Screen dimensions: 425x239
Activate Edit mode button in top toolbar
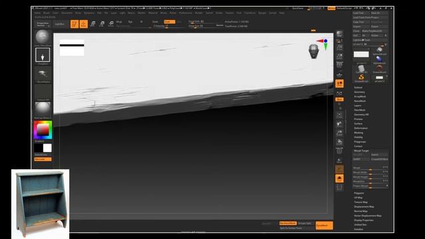74,24
